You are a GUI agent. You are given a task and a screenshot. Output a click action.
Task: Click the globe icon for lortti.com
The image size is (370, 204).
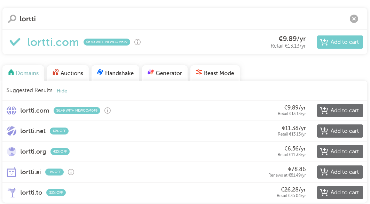pyautogui.click(x=11, y=111)
